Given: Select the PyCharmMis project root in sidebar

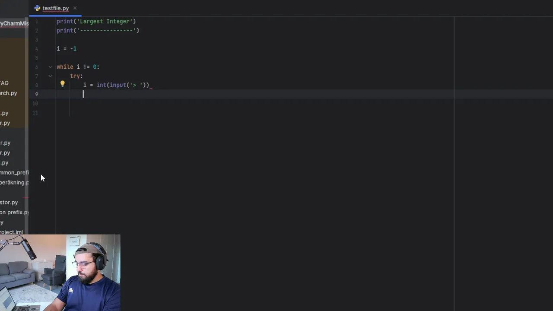Looking at the screenshot, I should click(14, 23).
